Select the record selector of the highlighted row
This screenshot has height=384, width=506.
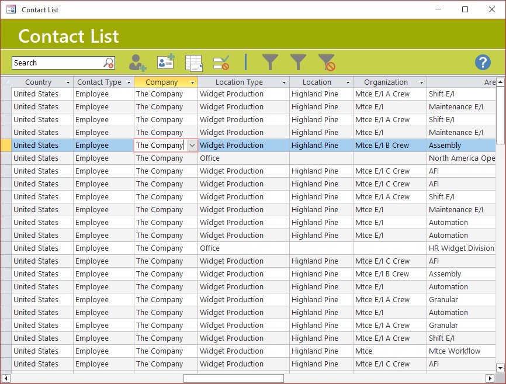click(6, 146)
